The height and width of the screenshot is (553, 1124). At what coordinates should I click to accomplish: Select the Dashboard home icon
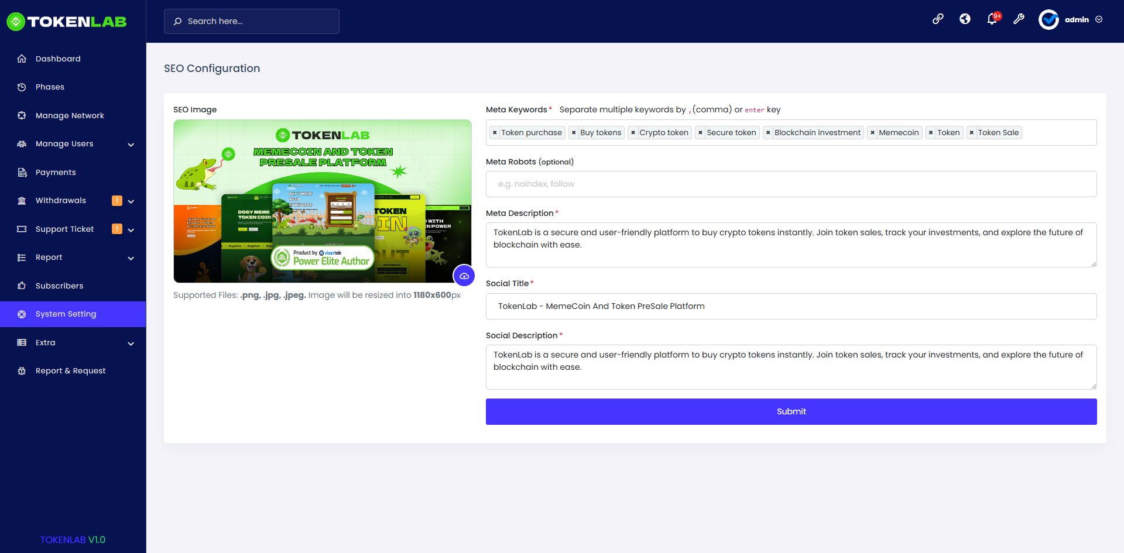tap(22, 59)
